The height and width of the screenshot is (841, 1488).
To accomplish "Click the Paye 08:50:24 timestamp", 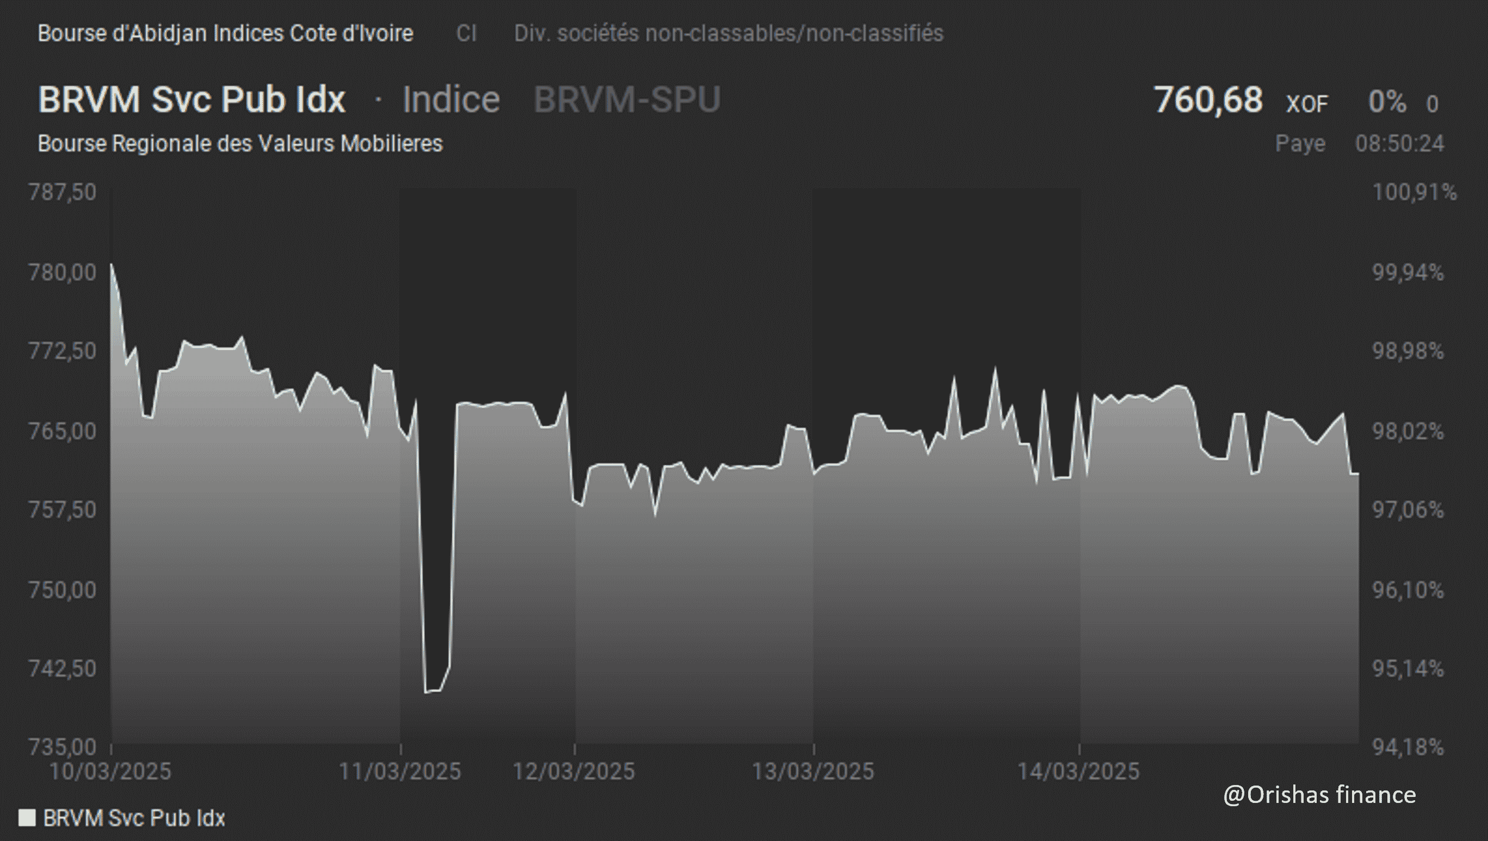I will click(x=1360, y=144).
